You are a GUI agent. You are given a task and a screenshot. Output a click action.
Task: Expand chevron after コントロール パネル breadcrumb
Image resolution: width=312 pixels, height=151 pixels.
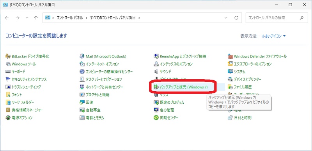click(87, 17)
